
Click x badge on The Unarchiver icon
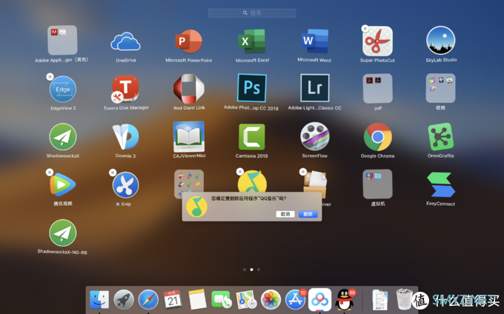pos(303,172)
